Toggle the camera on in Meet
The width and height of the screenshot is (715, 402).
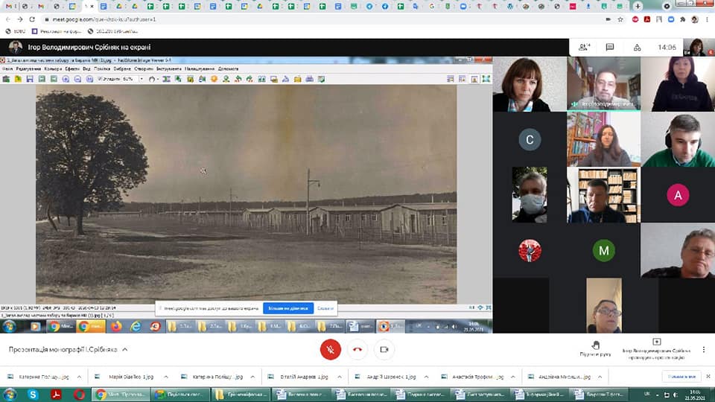[384, 349]
